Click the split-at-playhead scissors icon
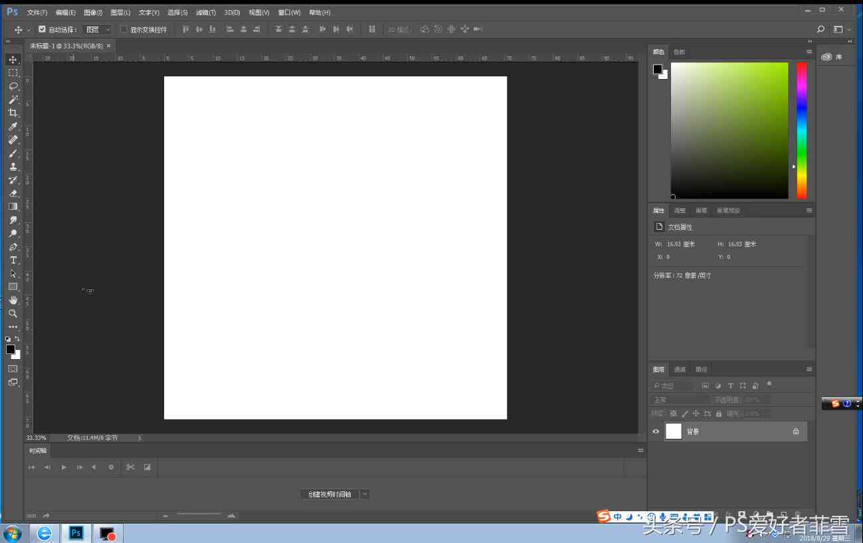This screenshot has width=863, height=543. 130,467
